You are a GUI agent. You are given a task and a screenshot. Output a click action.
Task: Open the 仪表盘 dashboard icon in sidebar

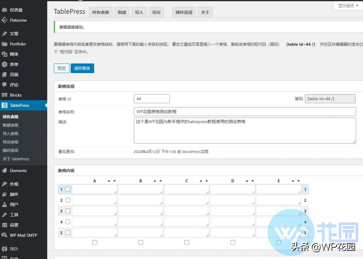tap(4, 10)
